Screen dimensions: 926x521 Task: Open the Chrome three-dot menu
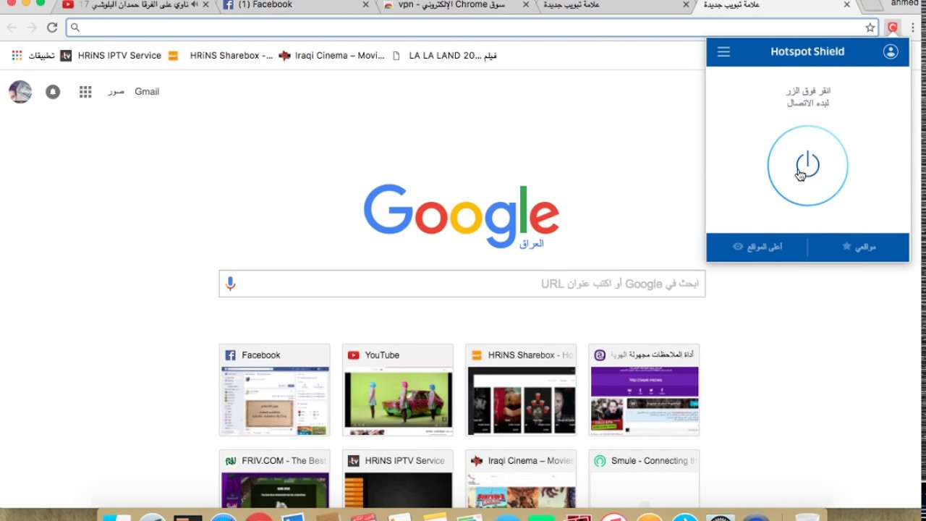pos(914,27)
